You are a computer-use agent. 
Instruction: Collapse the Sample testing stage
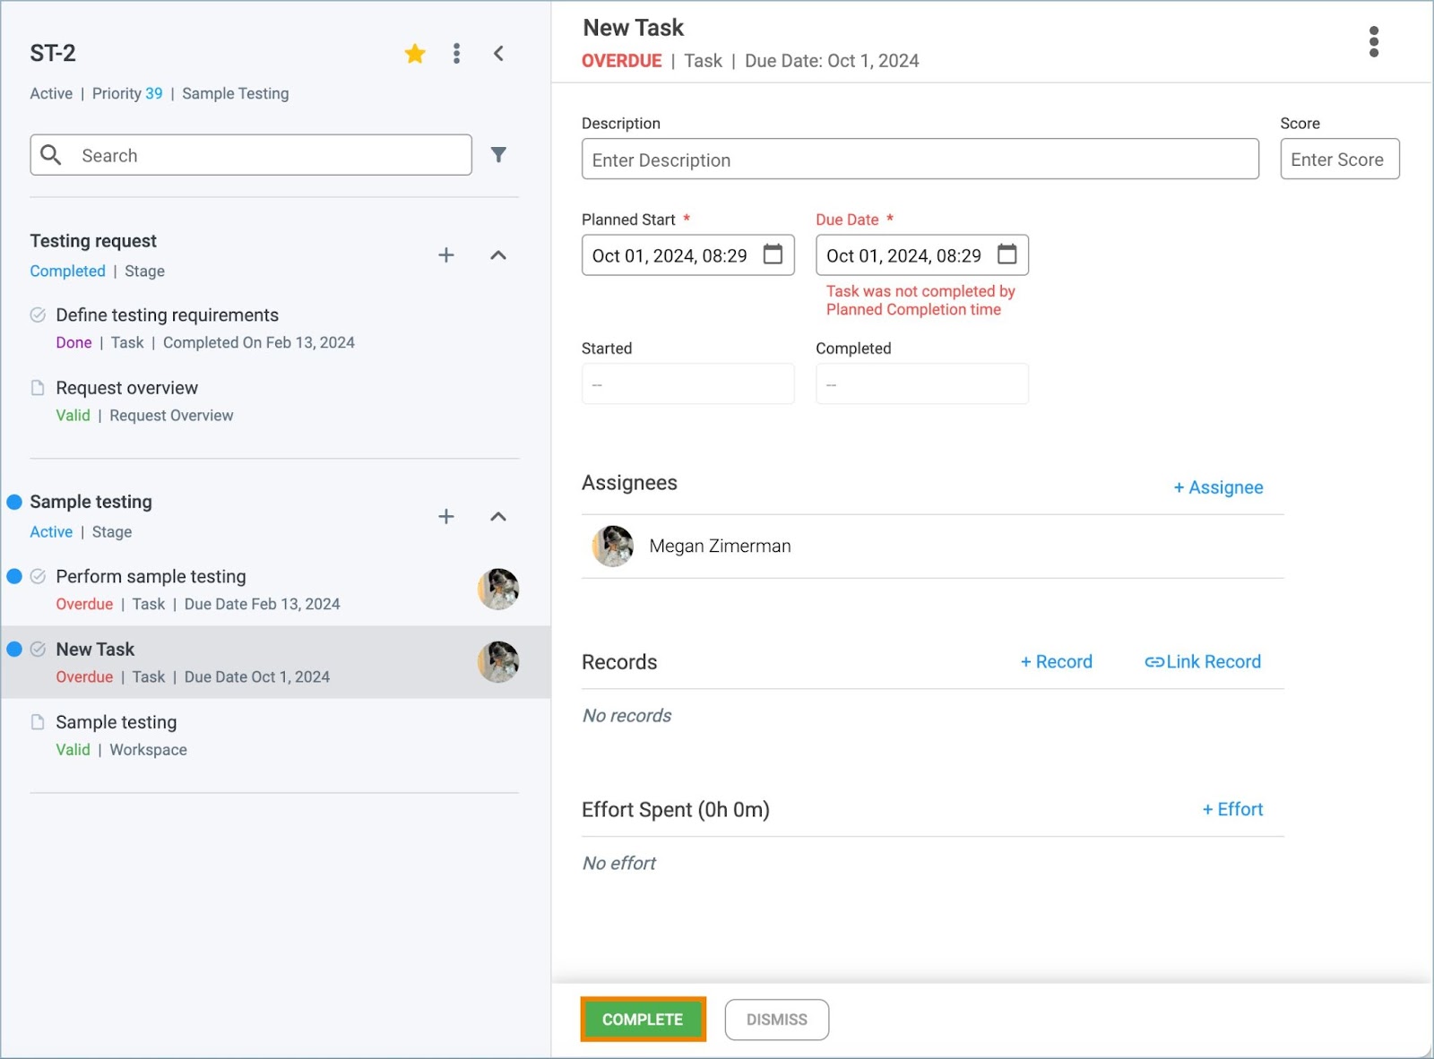(x=499, y=517)
